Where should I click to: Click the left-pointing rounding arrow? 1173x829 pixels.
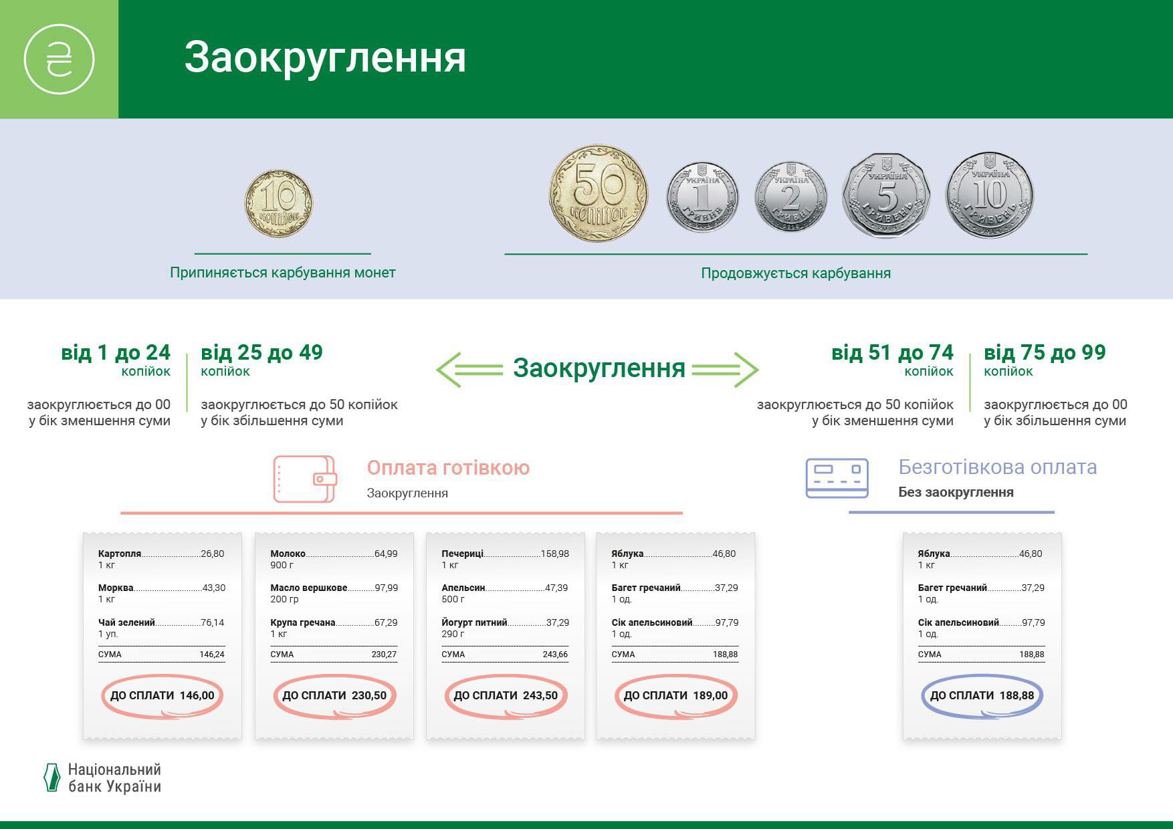[469, 369]
